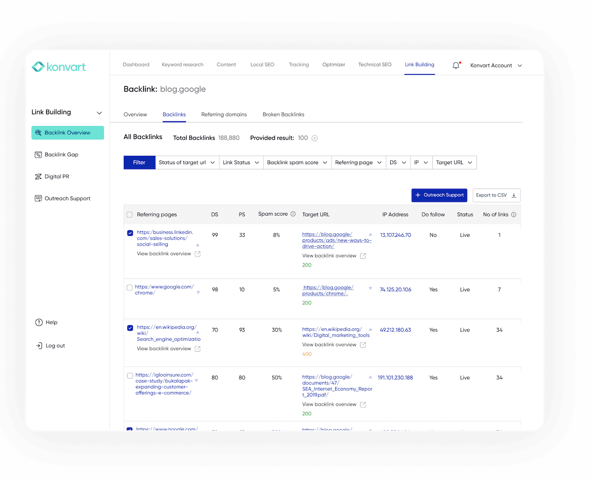Go to the Dashboard menu item
This screenshot has height=480, width=592.
136,64
